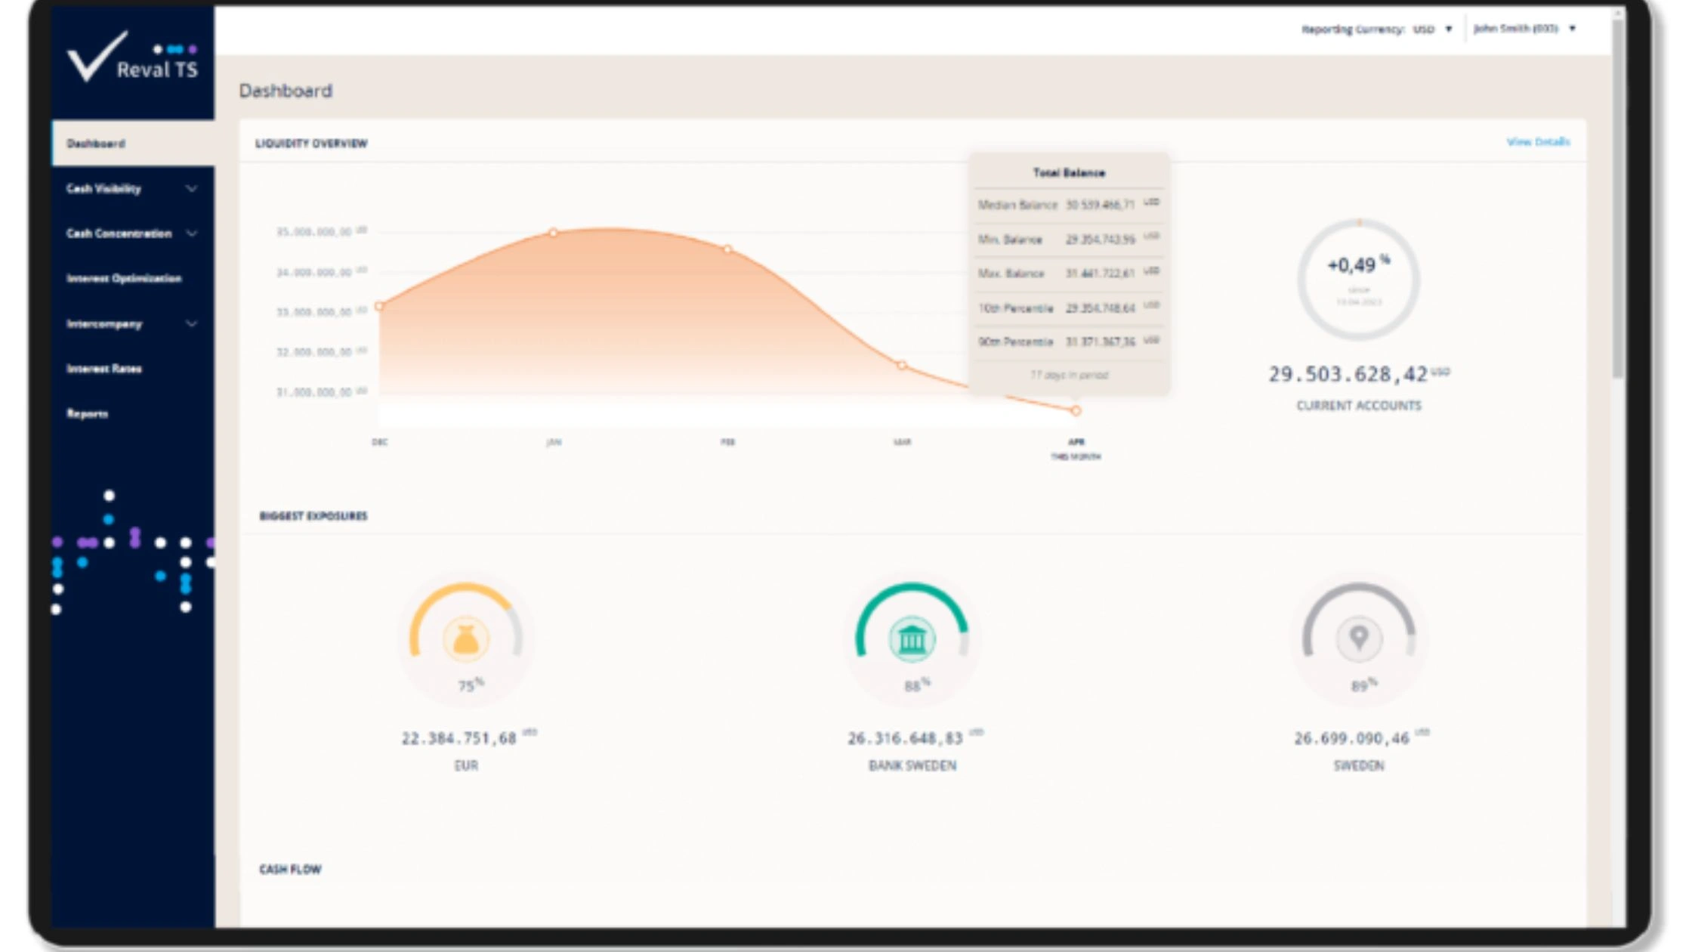This screenshot has width=1692, height=952.
Task: Click the +0,49% circular change gauge
Action: [x=1358, y=279]
